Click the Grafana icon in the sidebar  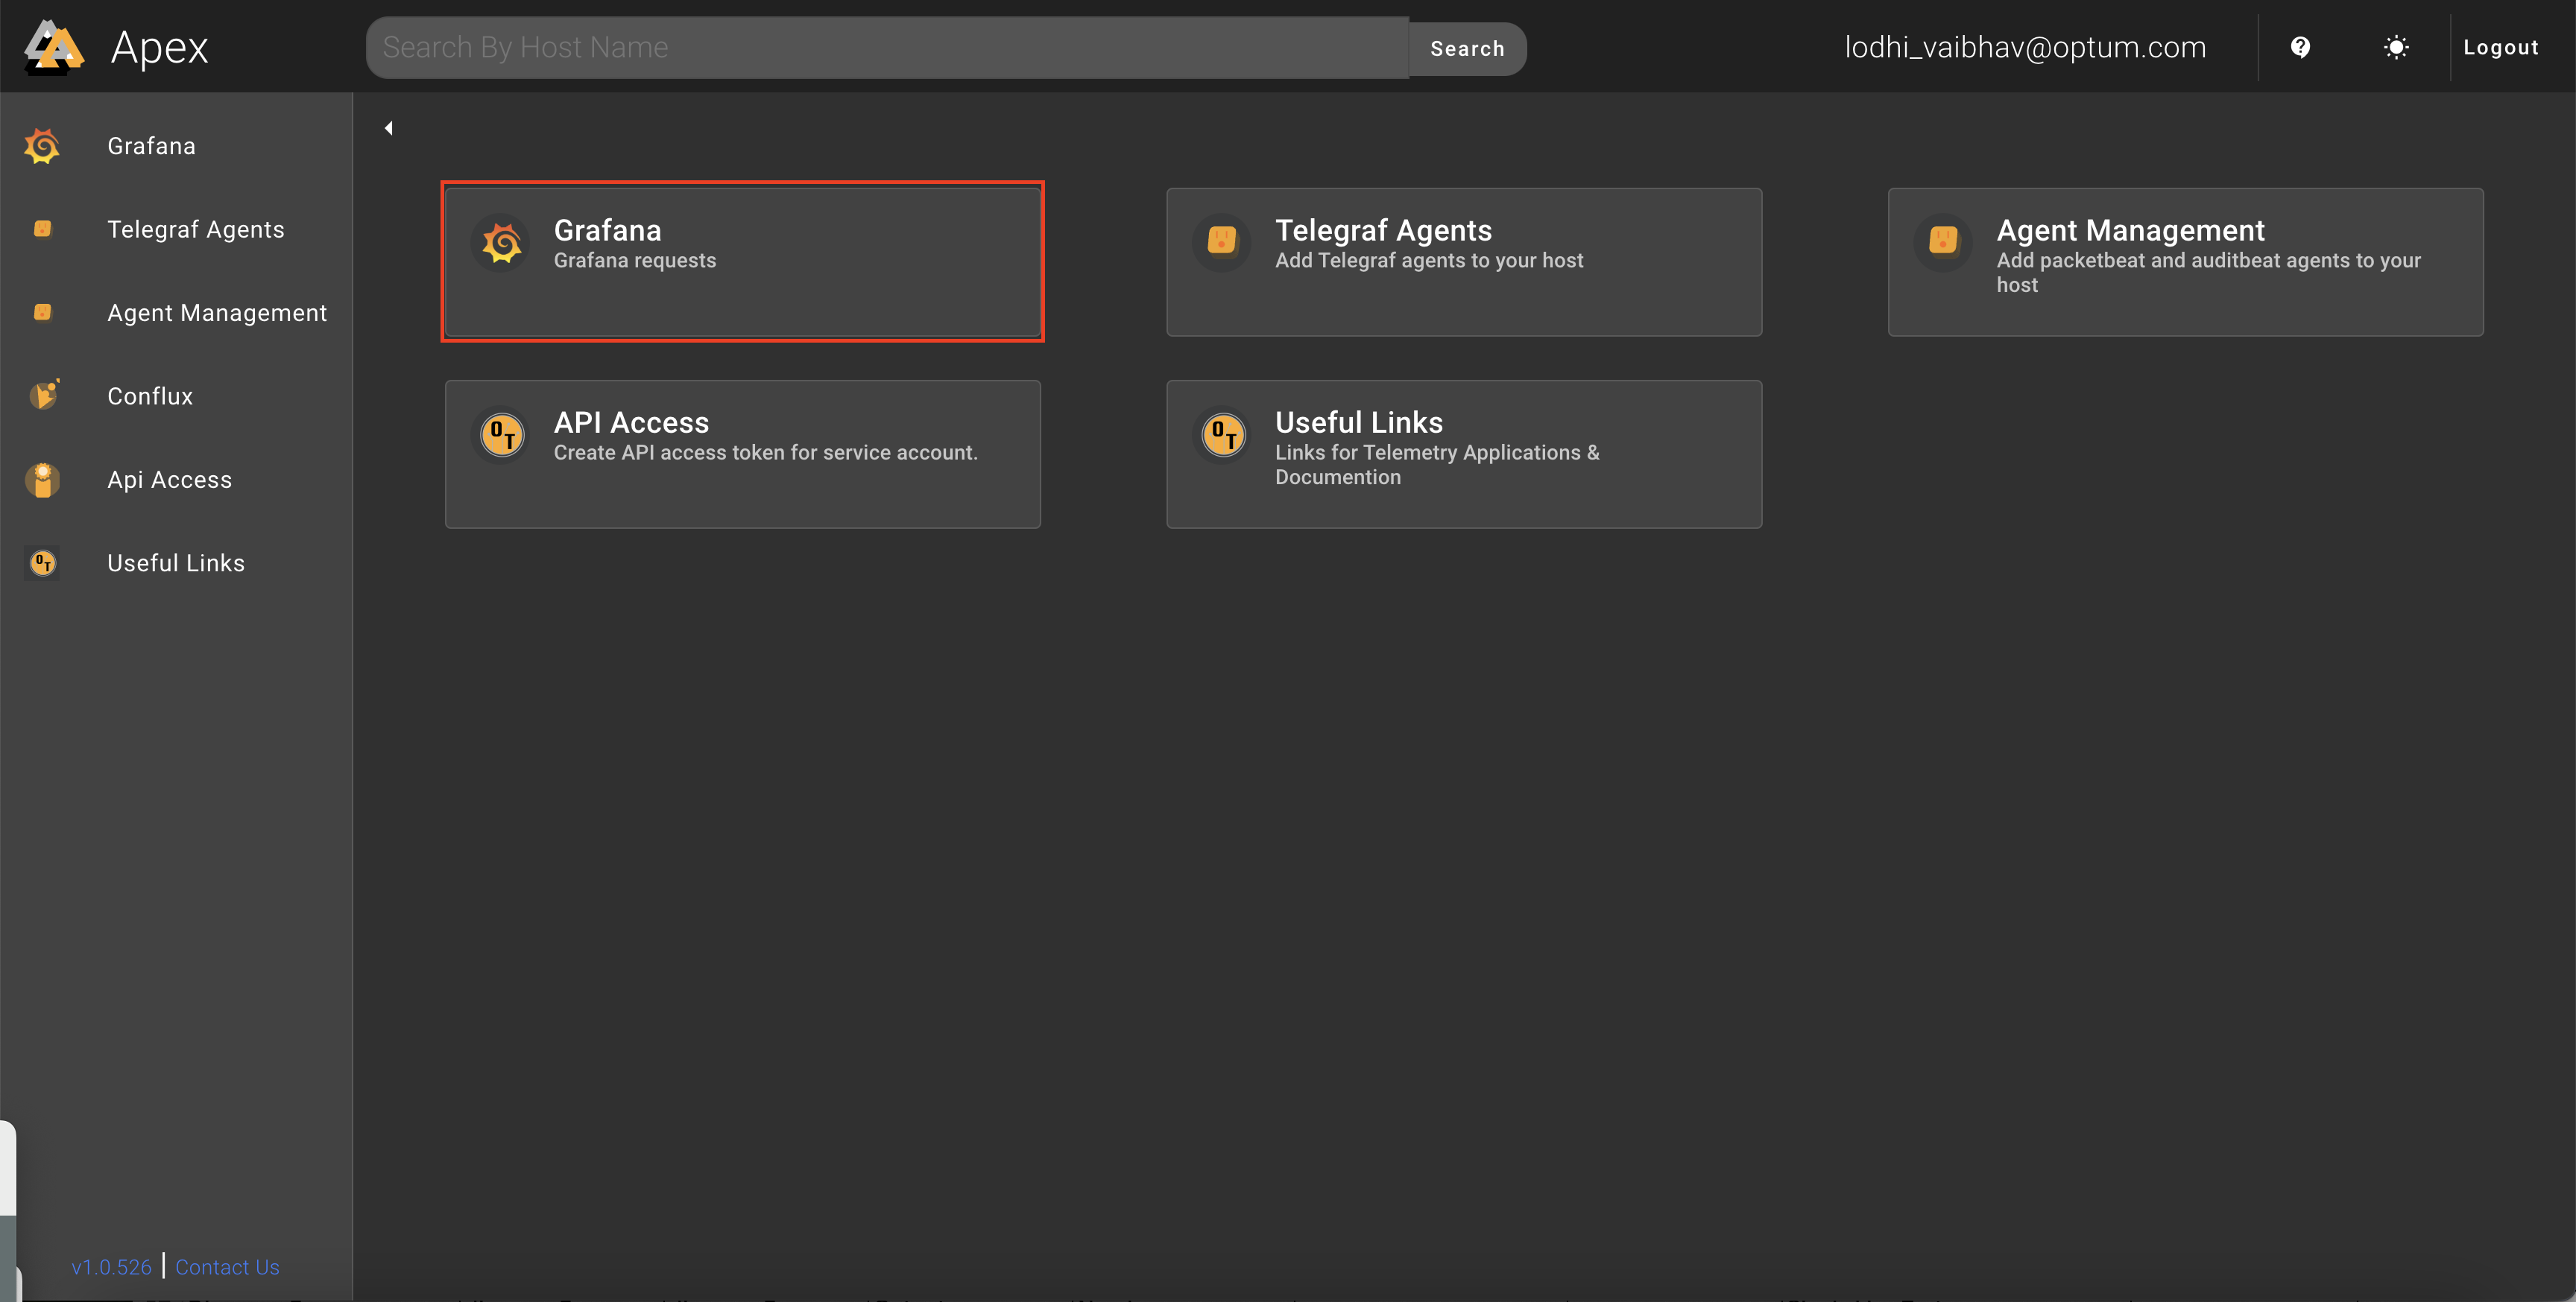tap(42, 146)
